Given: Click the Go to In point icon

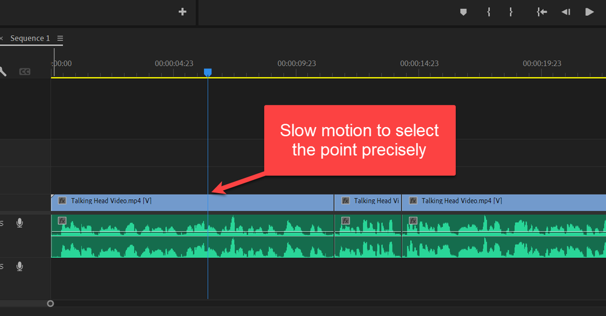Looking at the screenshot, I should point(542,12).
